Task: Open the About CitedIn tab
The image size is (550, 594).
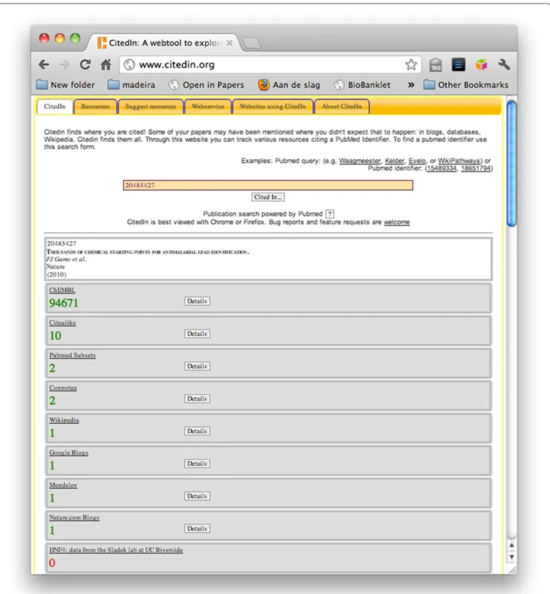Action: pos(342,107)
